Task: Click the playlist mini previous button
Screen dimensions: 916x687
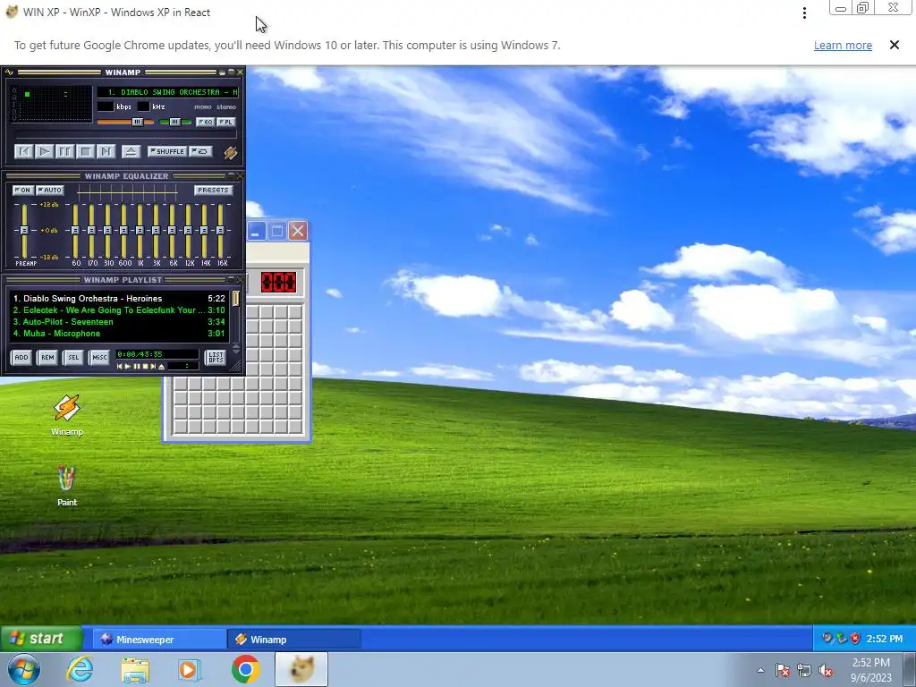Action: 120,367
